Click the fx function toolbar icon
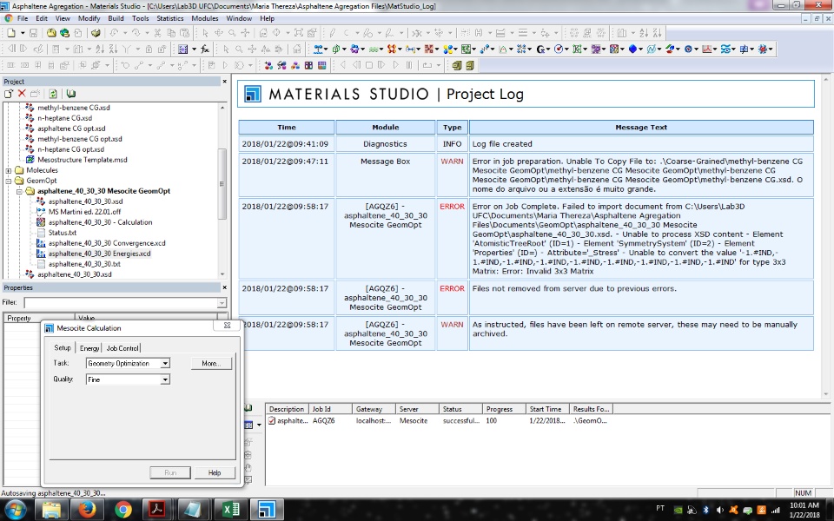The width and height of the screenshot is (834, 521). click(205, 49)
